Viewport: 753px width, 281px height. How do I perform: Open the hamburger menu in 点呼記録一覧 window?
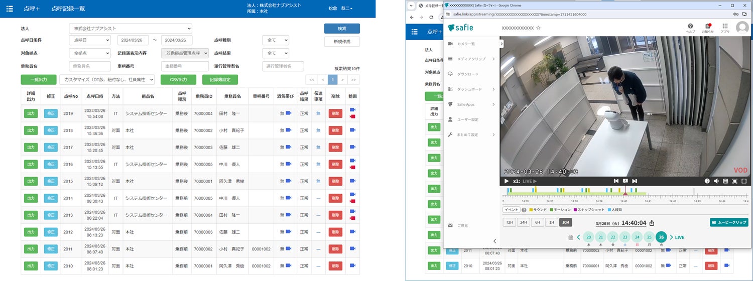click(x=10, y=9)
